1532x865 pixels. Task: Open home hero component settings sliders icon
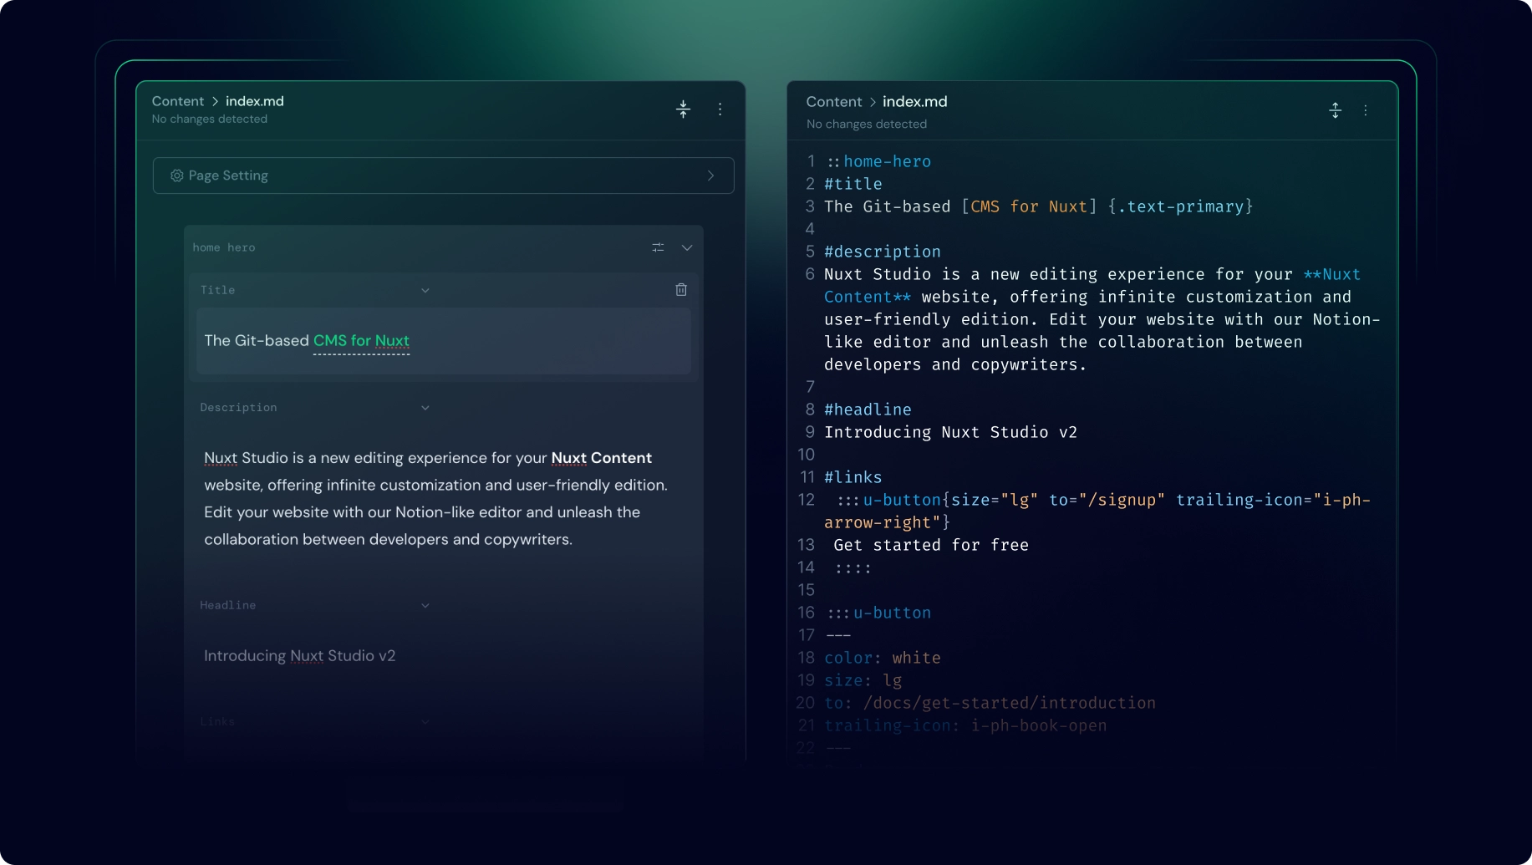tap(658, 247)
